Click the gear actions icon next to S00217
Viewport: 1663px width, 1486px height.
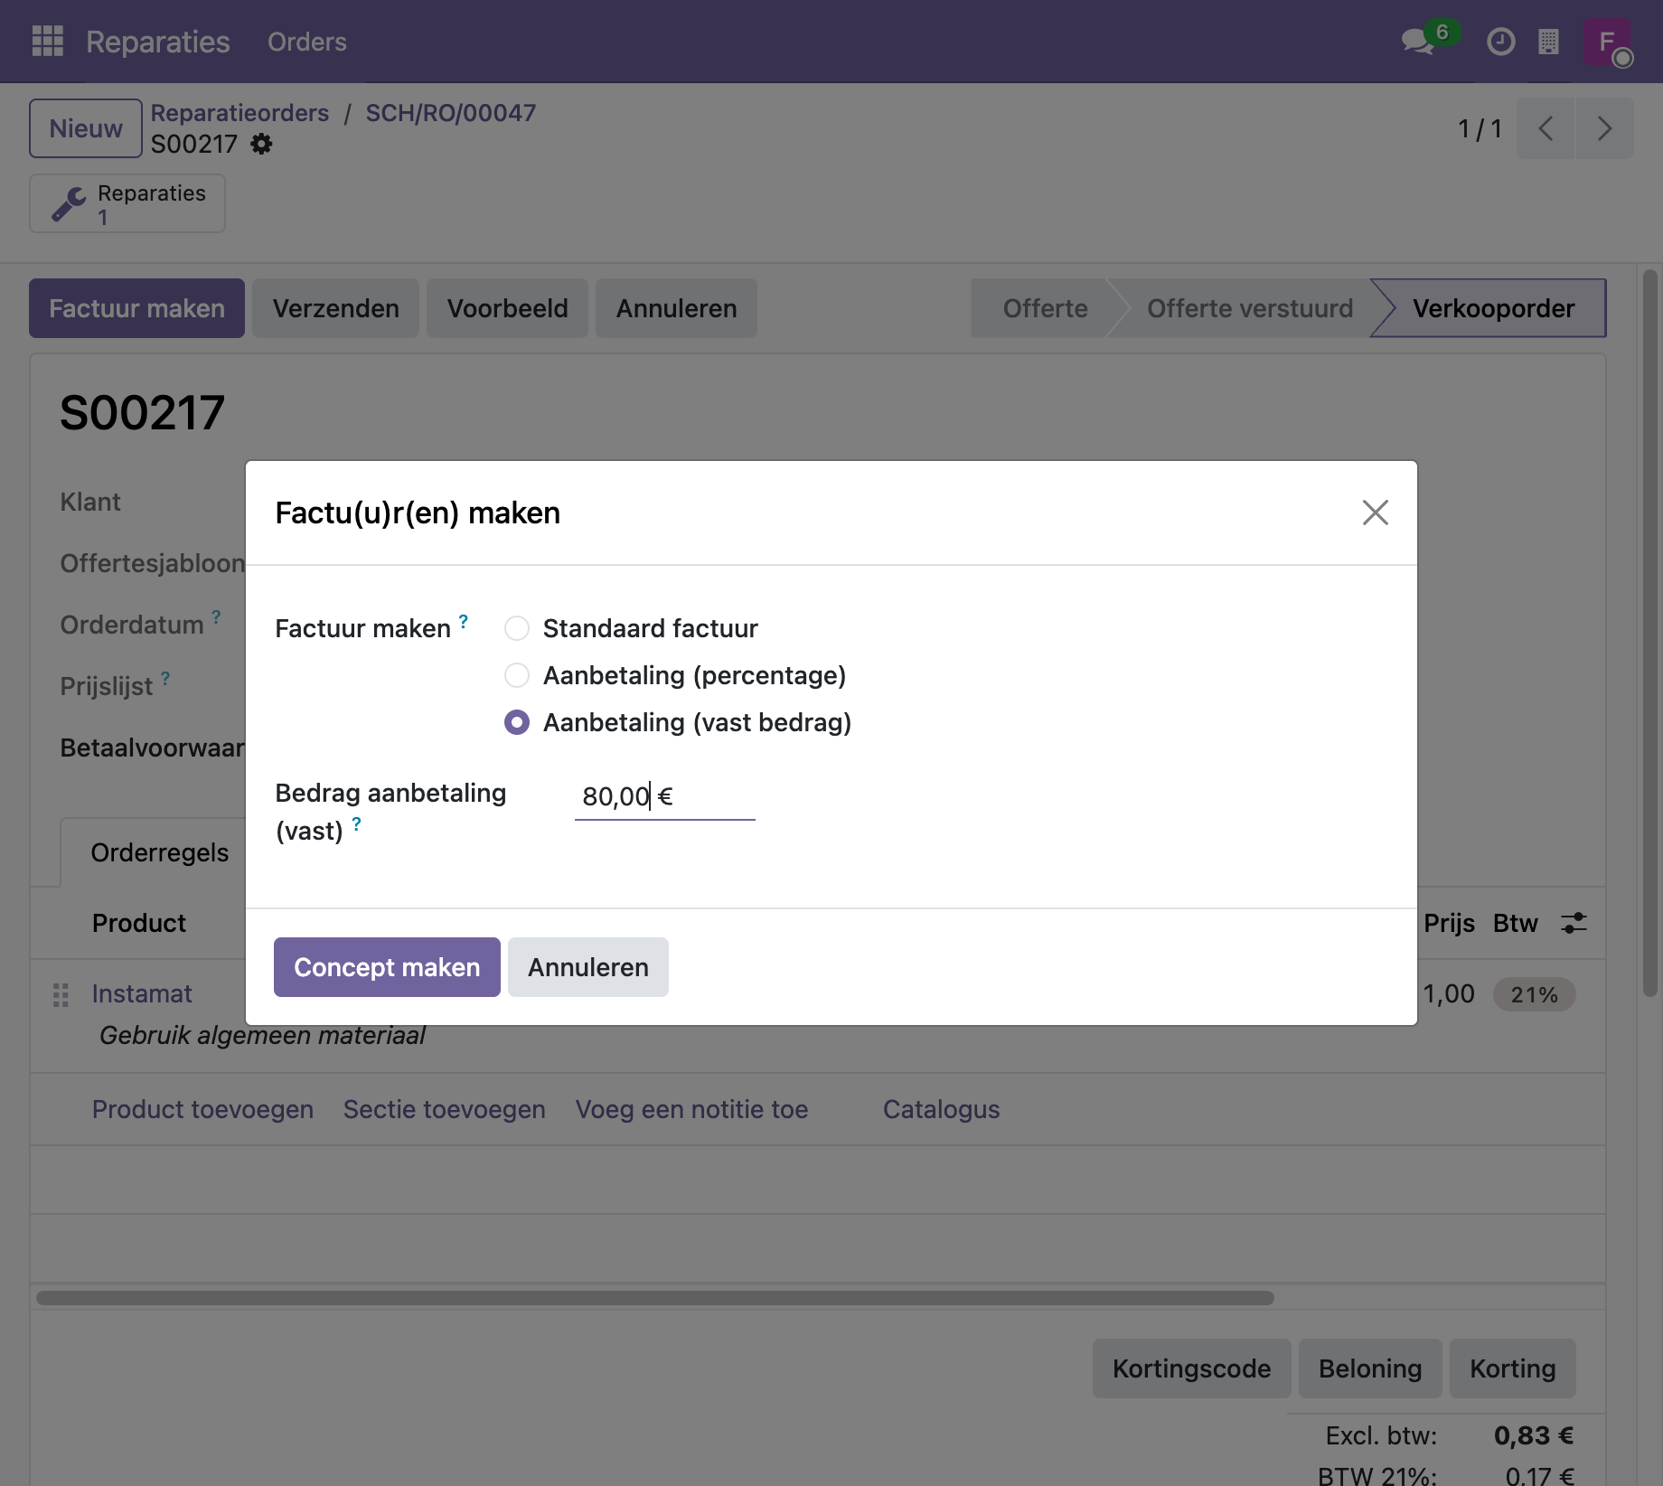click(261, 144)
